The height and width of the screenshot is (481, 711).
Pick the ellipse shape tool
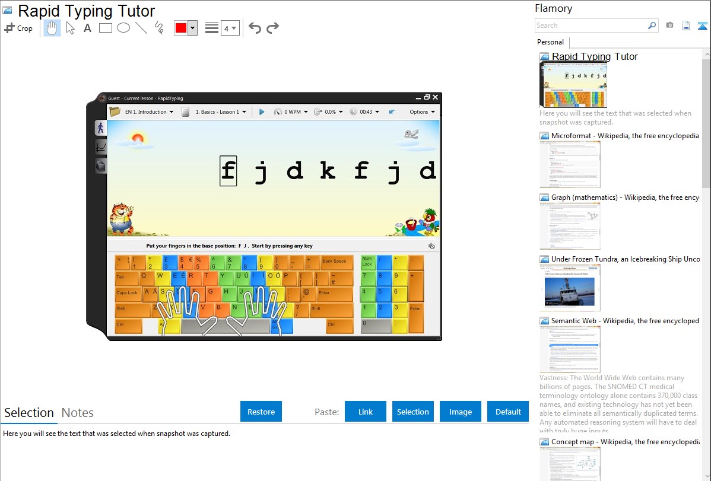click(x=123, y=28)
